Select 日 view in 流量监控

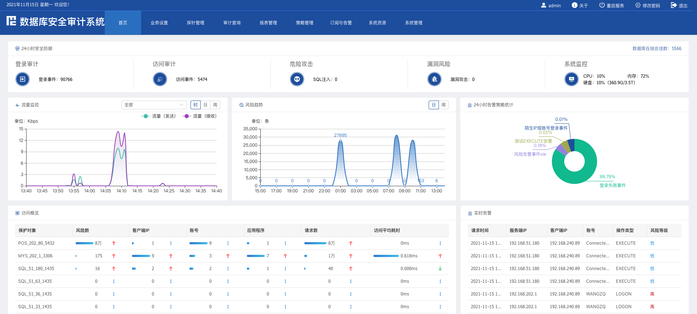click(205, 105)
